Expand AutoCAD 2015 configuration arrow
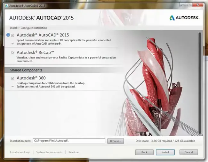Viewport: 208px width, 162px height. point(12,44)
